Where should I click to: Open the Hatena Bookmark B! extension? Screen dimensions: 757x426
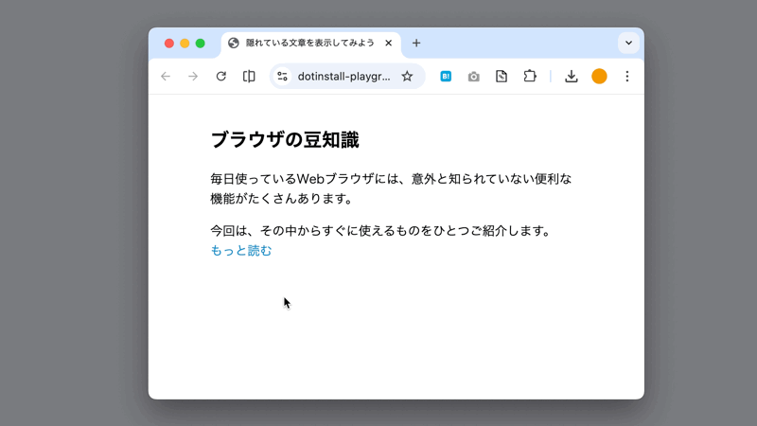coord(446,77)
